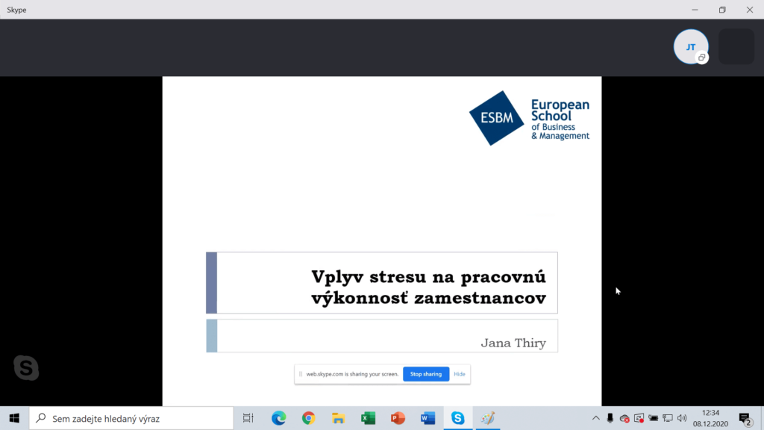Click the JT participant avatar
Screen dimensions: 764x430
[690, 47]
